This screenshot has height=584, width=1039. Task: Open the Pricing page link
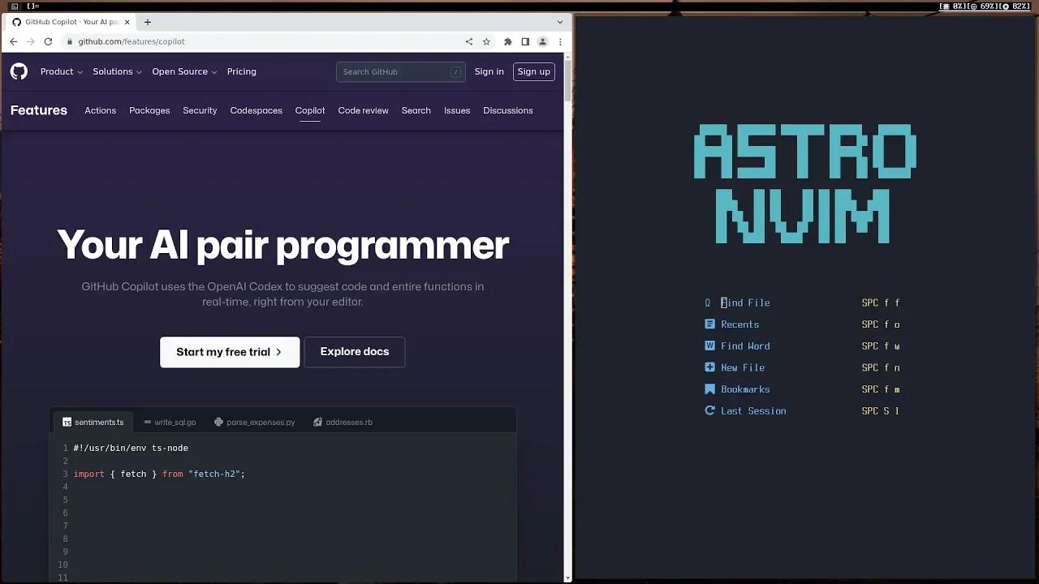(x=241, y=71)
